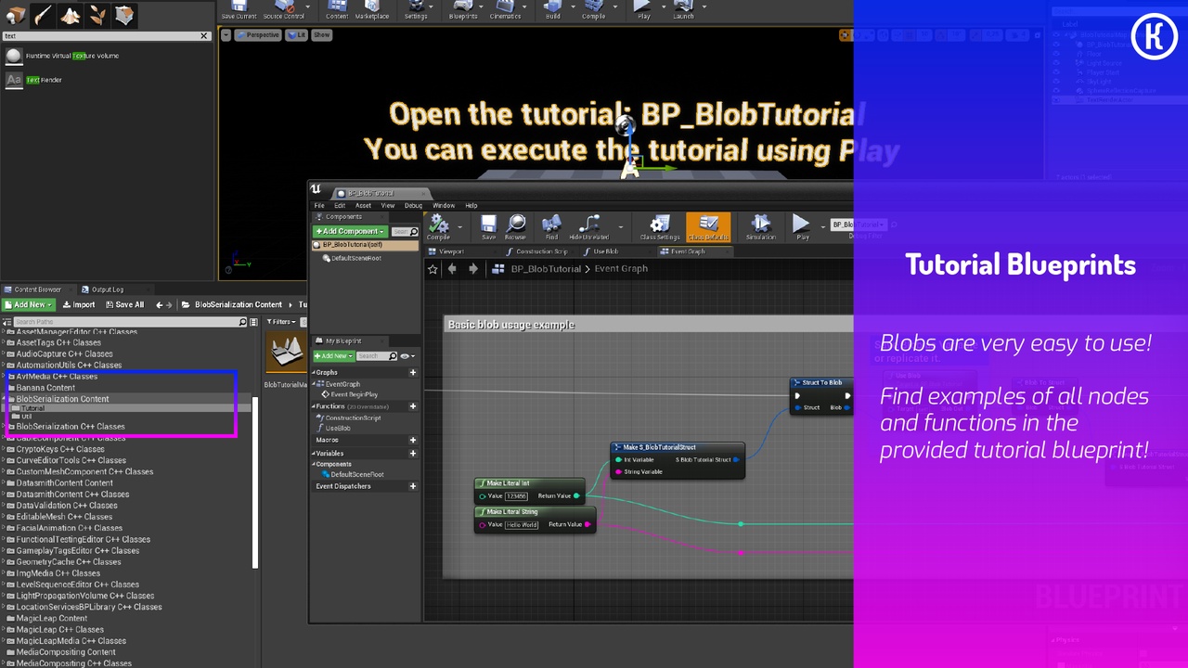This screenshot has height=668, width=1188.
Task: Toggle the Class Defaults button
Action: pyautogui.click(x=708, y=225)
